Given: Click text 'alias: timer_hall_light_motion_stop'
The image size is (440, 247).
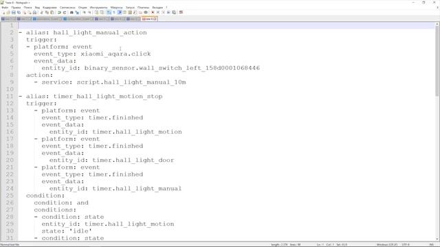Looking at the screenshot, I should (x=94, y=96).
